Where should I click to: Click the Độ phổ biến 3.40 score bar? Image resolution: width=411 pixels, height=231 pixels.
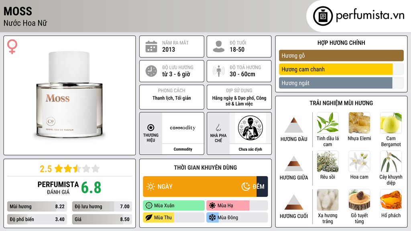coord(37,219)
